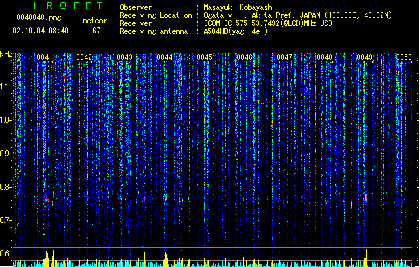Click the 'Receiving Location' label
The image size is (420, 267).
point(156,15)
